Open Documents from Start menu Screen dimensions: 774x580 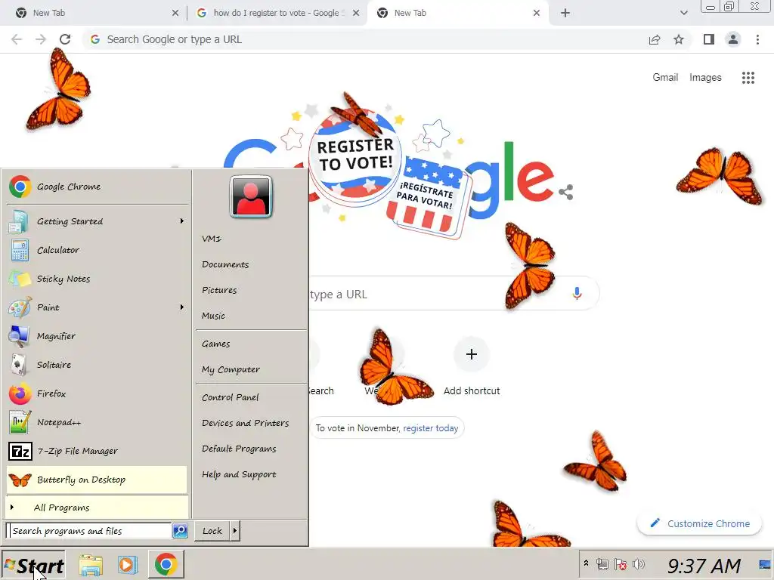pos(225,264)
